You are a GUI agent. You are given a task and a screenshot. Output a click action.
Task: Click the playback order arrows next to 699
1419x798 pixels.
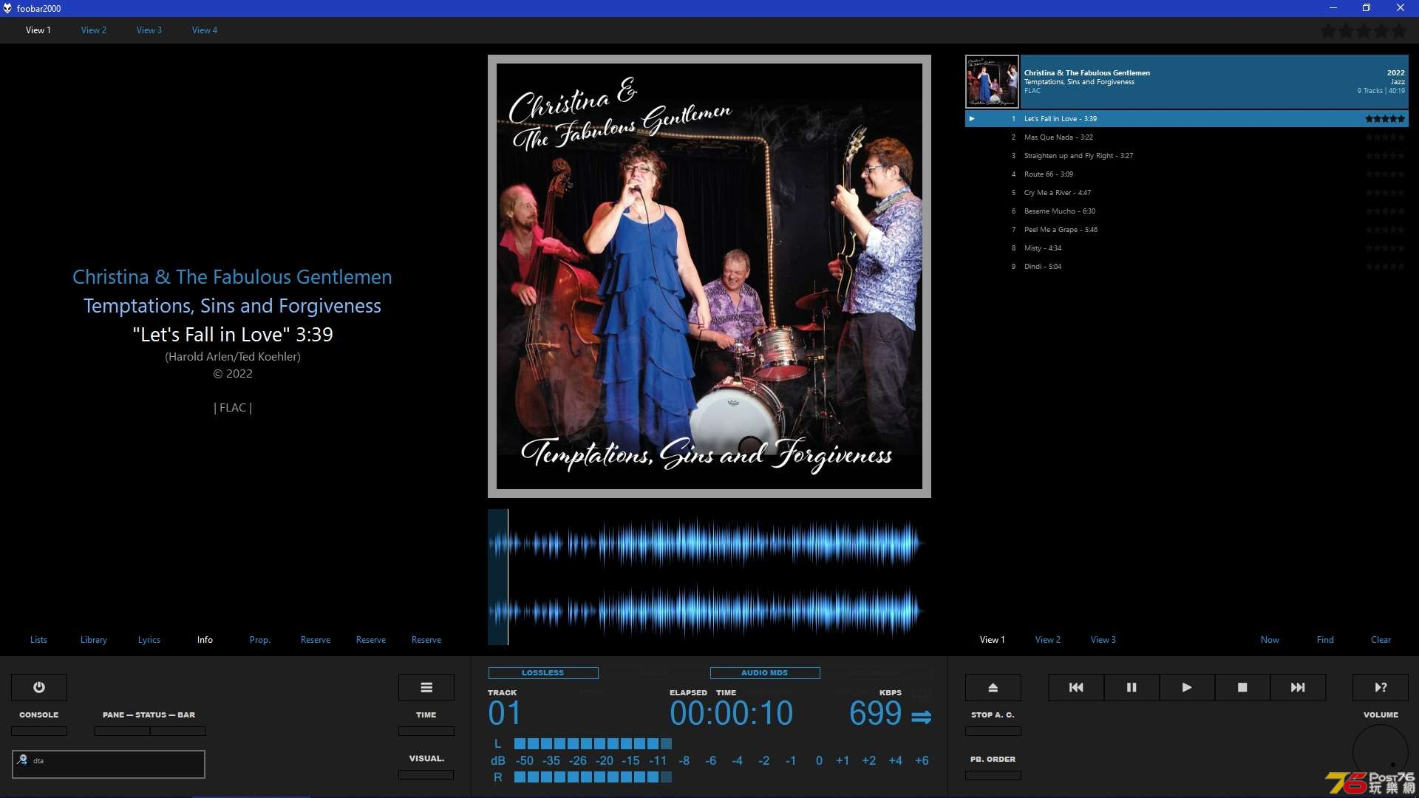[922, 717]
